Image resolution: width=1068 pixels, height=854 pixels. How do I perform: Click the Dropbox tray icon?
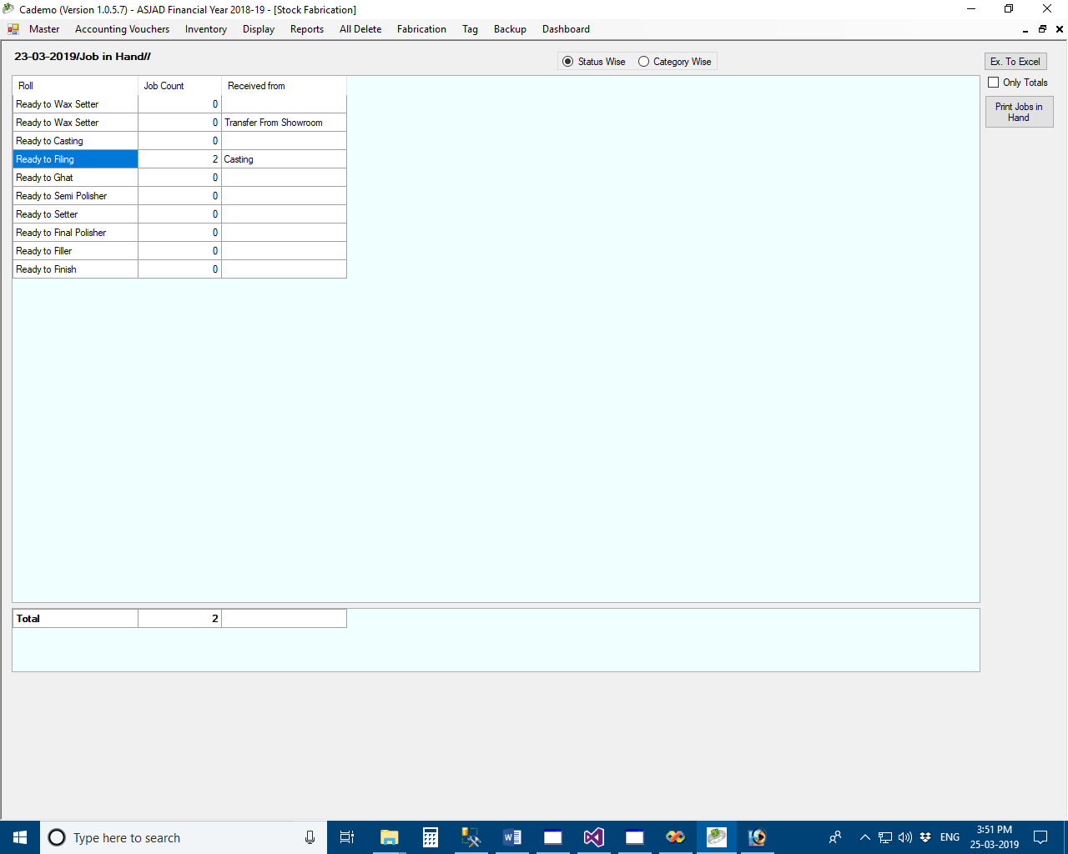[x=925, y=837]
